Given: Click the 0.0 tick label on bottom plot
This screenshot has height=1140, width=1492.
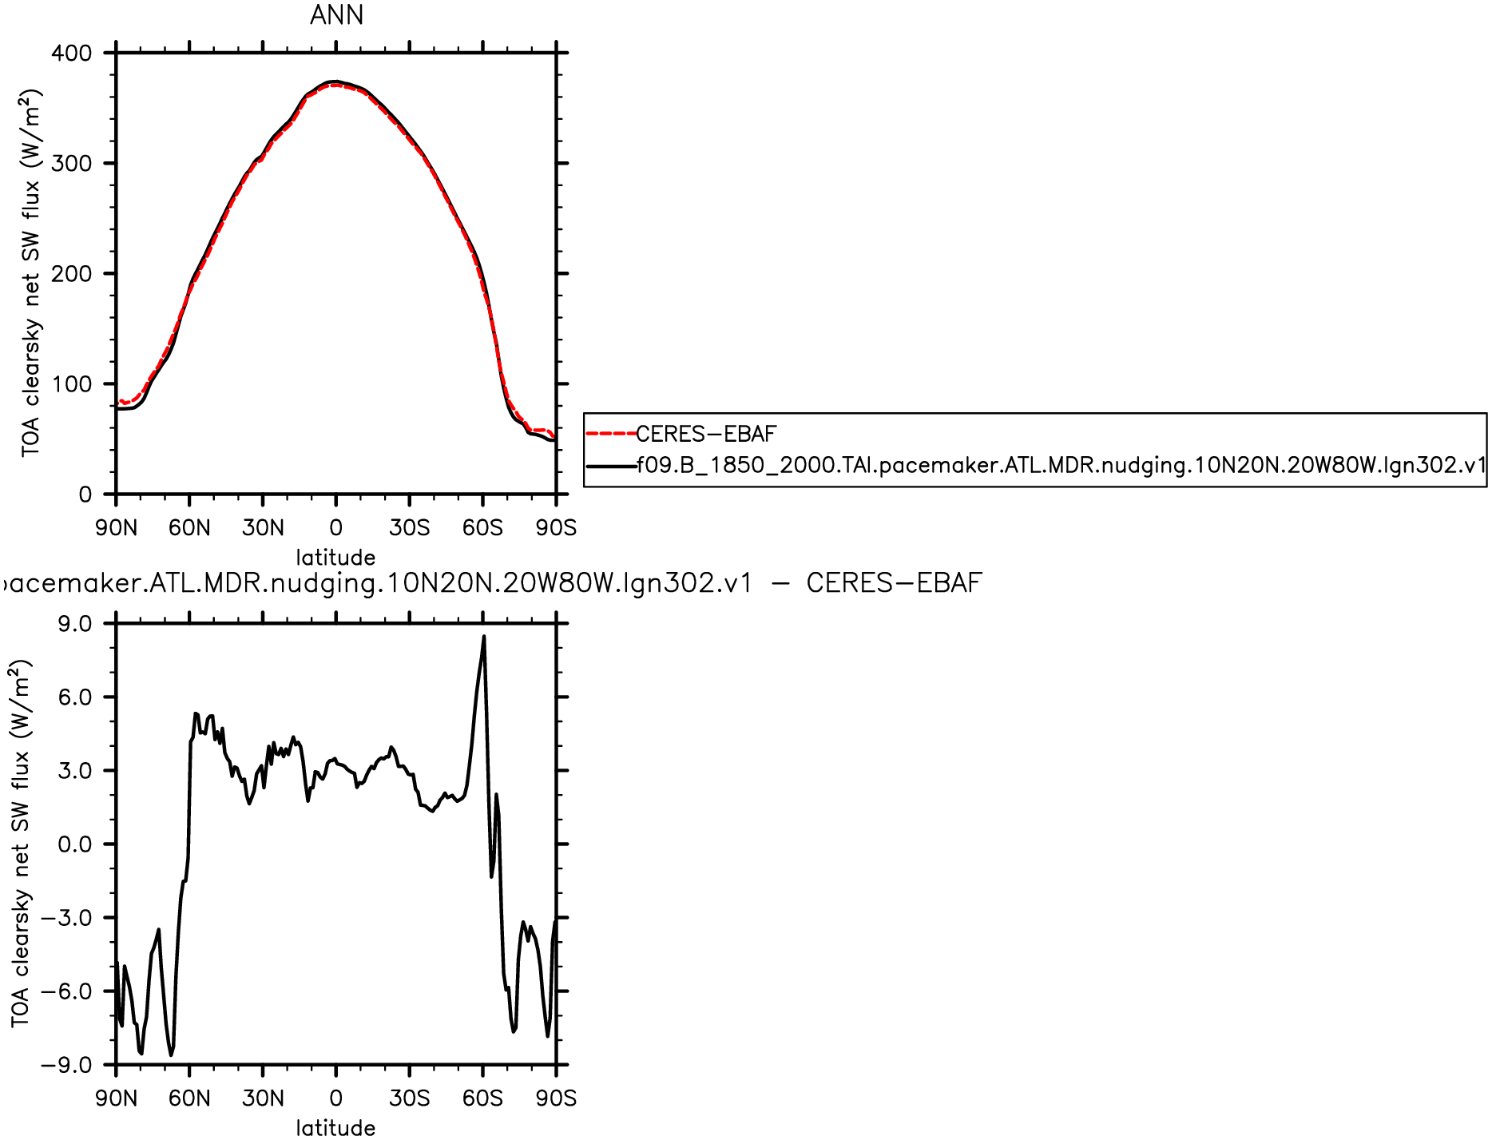Looking at the screenshot, I should (x=74, y=844).
